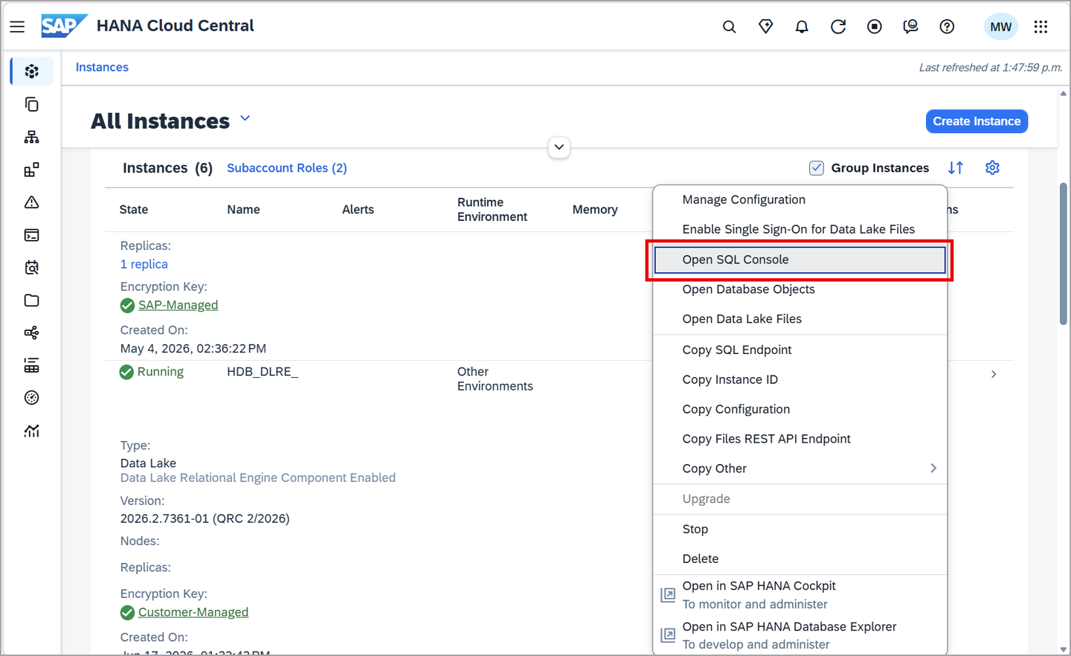
Task: Select Copy Instance ID
Action: [x=800, y=379]
